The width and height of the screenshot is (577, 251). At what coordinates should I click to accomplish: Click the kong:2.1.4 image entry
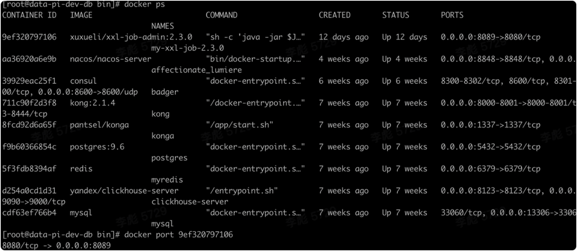93,103
